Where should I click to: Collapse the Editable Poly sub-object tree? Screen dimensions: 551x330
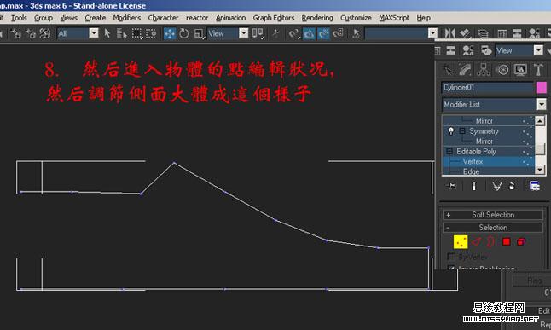(x=449, y=152)
